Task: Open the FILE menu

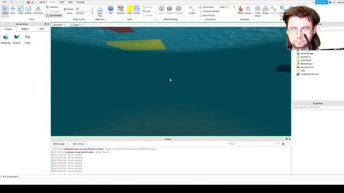Action: (4, 2)
